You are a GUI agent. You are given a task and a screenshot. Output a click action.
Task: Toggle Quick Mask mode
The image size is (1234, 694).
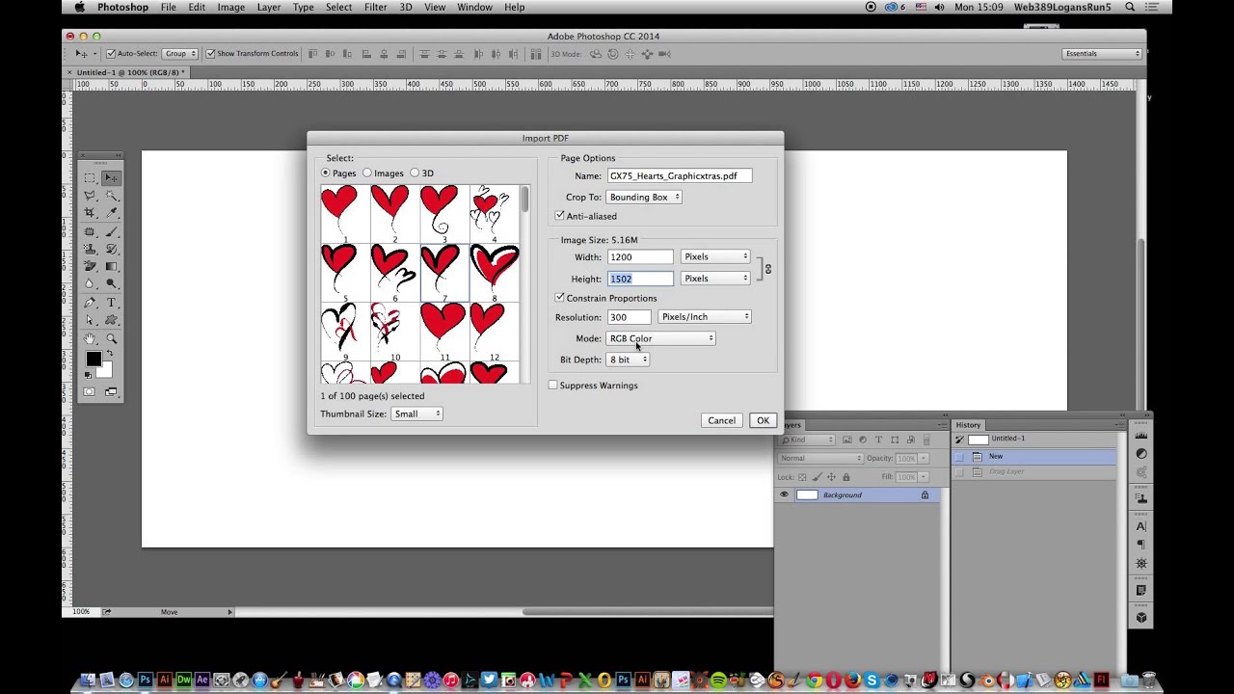point(89,391)
